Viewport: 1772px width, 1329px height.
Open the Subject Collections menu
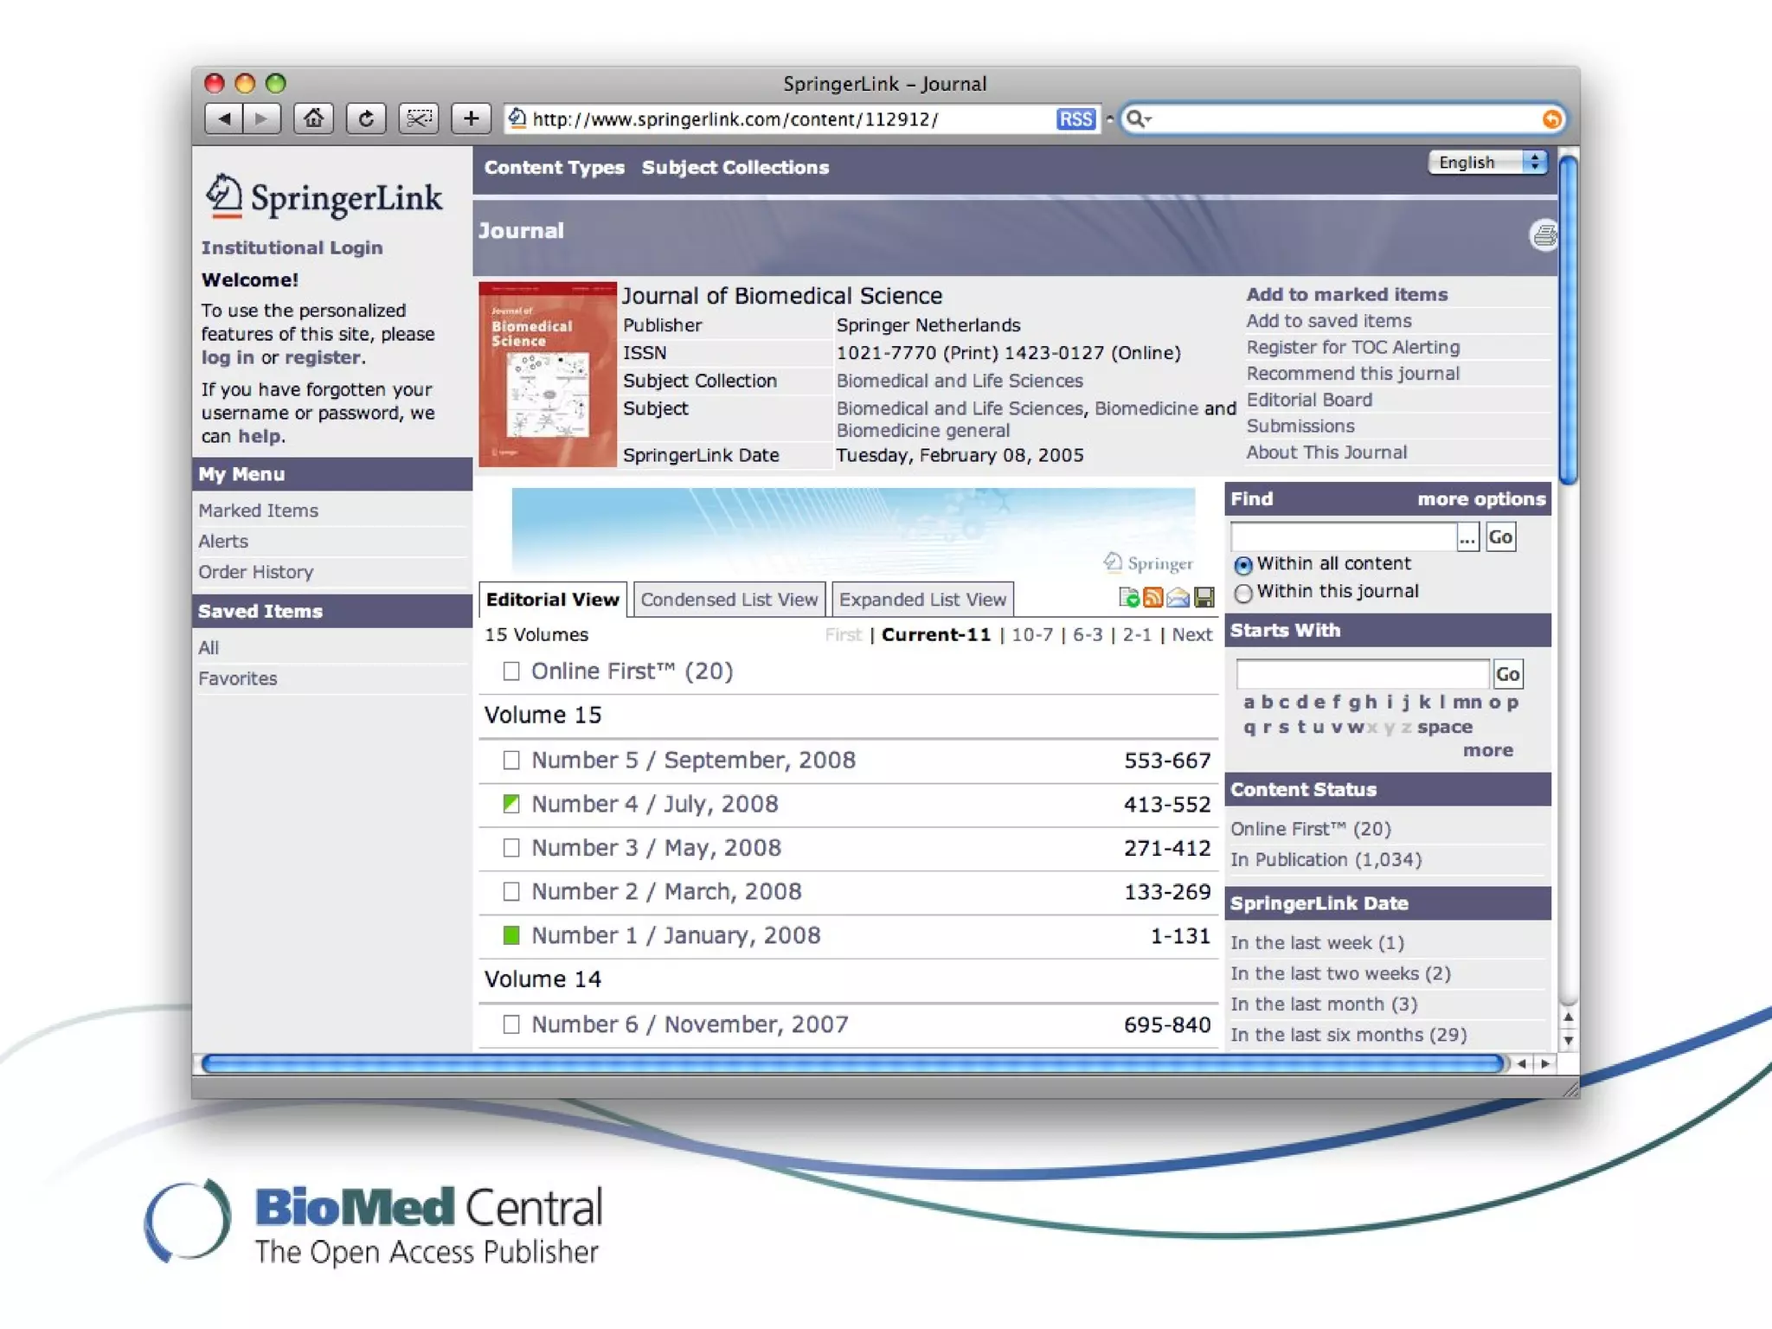(735, 167)
